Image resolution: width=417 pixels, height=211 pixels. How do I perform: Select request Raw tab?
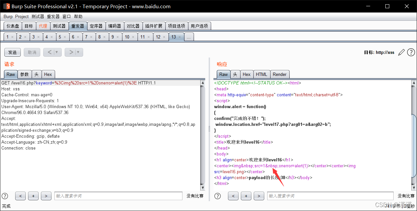tap(11, 74)
